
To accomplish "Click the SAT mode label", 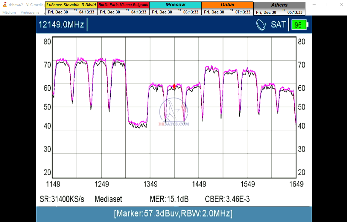I will click(278, 24).
